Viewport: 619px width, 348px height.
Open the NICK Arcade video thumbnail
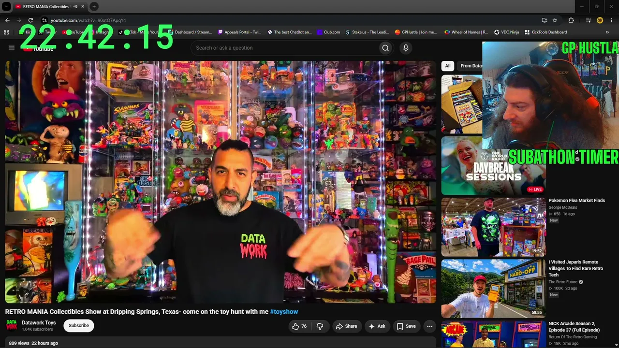tap(494, 334)
